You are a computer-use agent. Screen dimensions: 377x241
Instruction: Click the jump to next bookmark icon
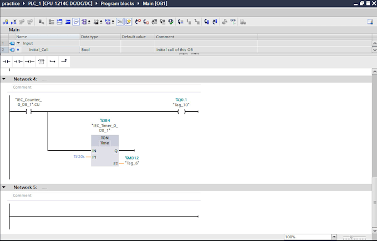pyautogui.click(x=215, y=22)
